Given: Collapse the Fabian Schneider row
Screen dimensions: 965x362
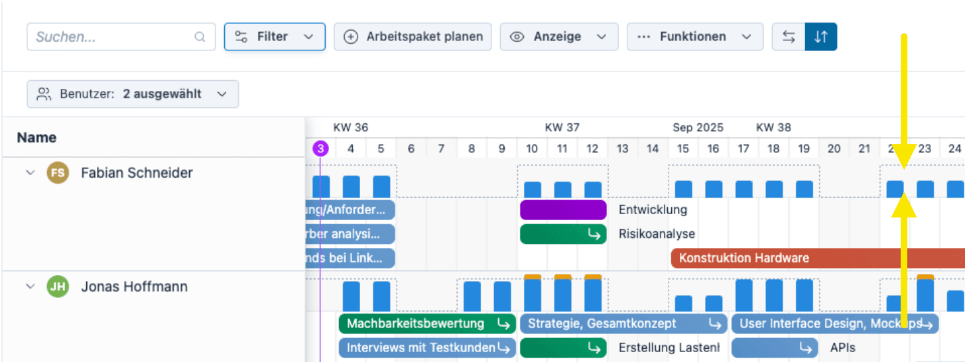Looking at the screenshot, I should [30, 173].
